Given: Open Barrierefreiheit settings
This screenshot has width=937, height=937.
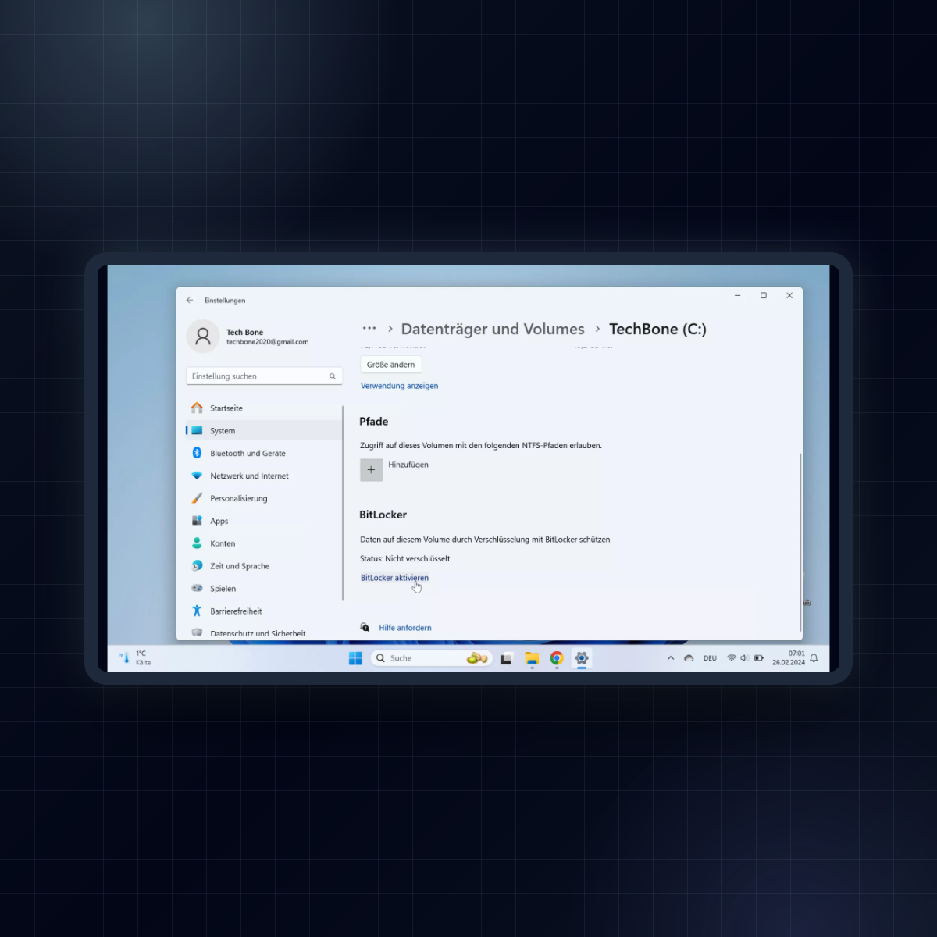Looking at the screenshot, I should [x=264, y=612].
